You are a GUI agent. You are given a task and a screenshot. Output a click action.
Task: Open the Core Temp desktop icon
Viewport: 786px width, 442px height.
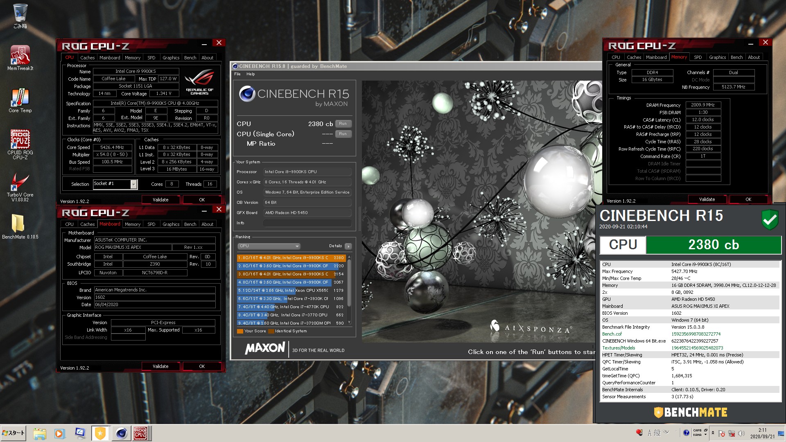click(x=20, y=101)
